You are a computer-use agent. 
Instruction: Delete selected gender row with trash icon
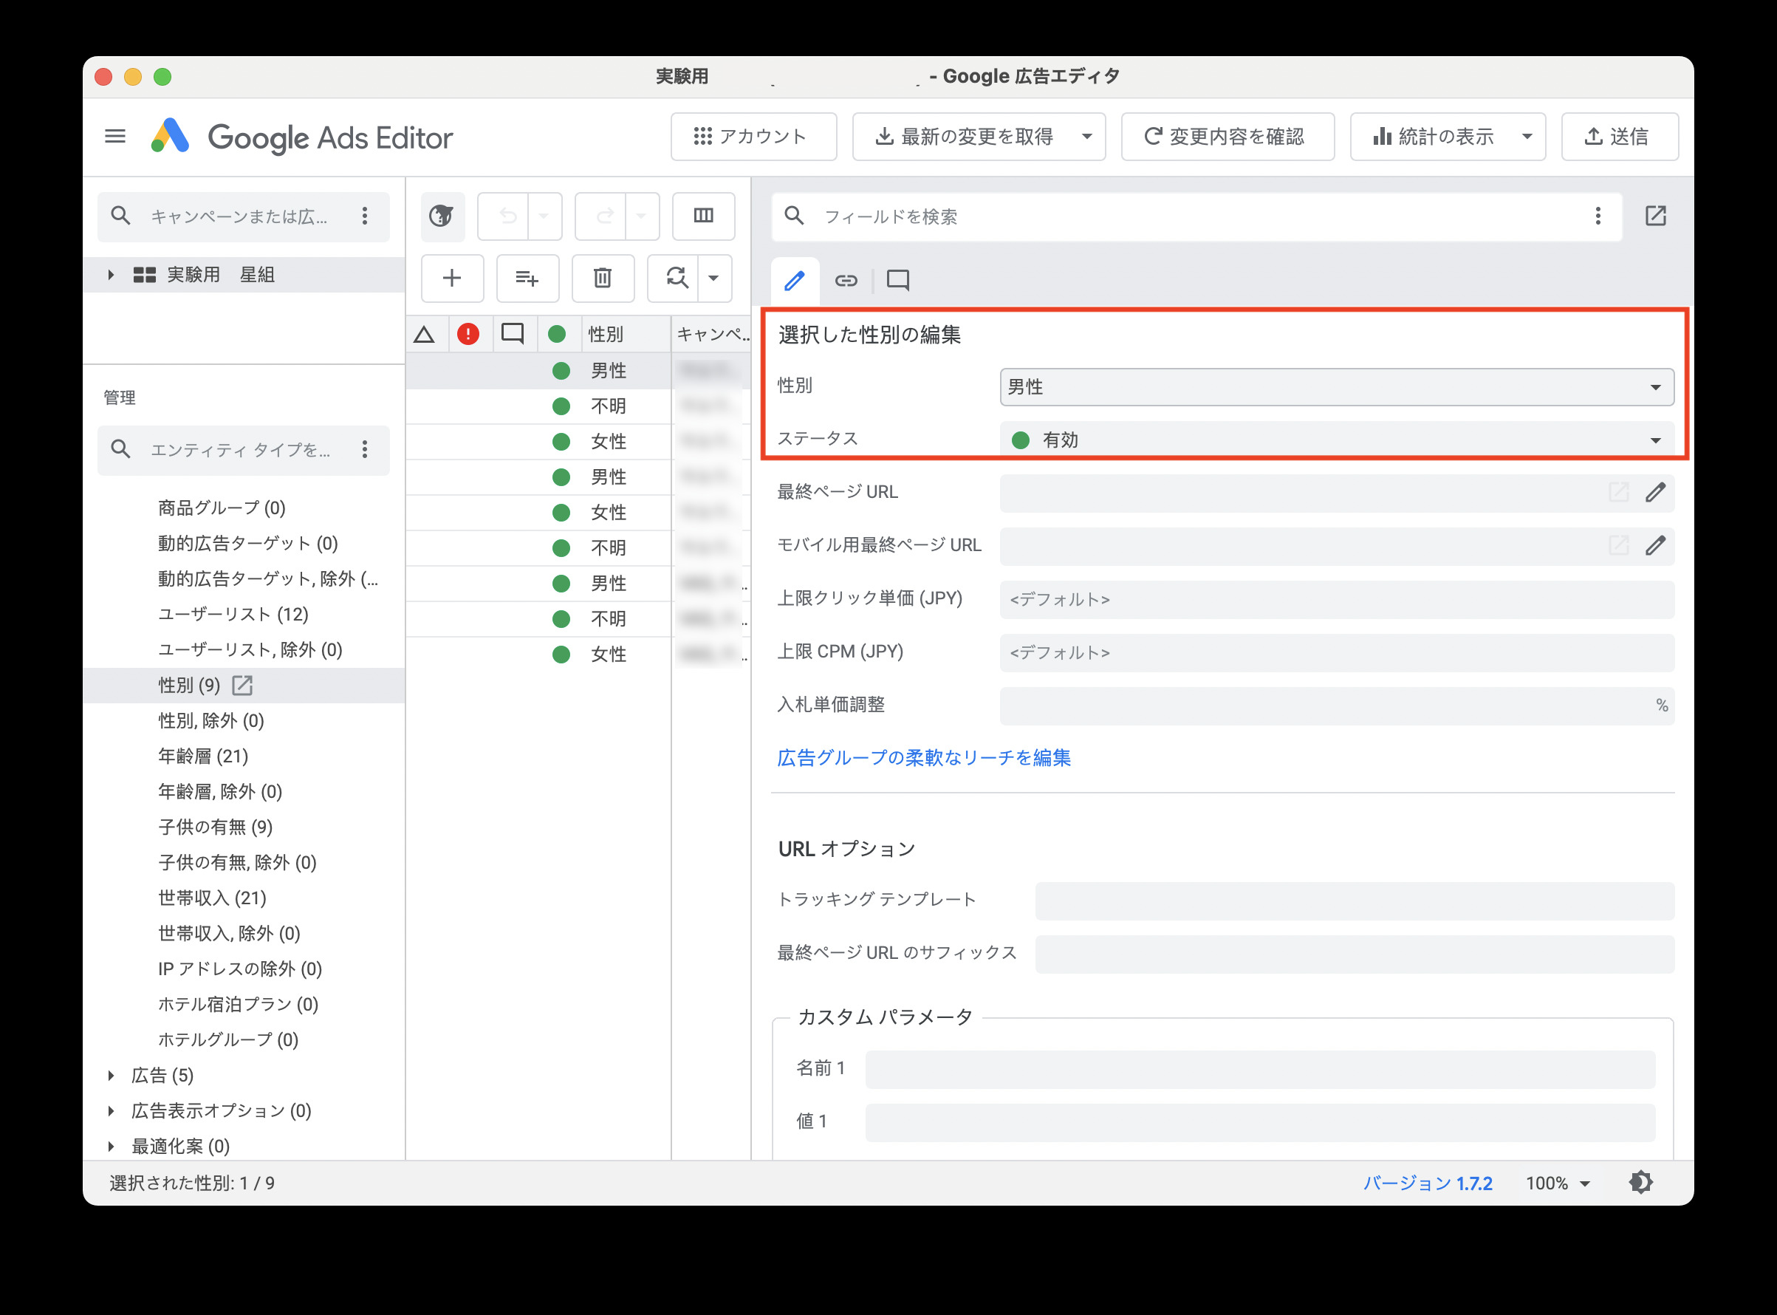tap(603, 278)
